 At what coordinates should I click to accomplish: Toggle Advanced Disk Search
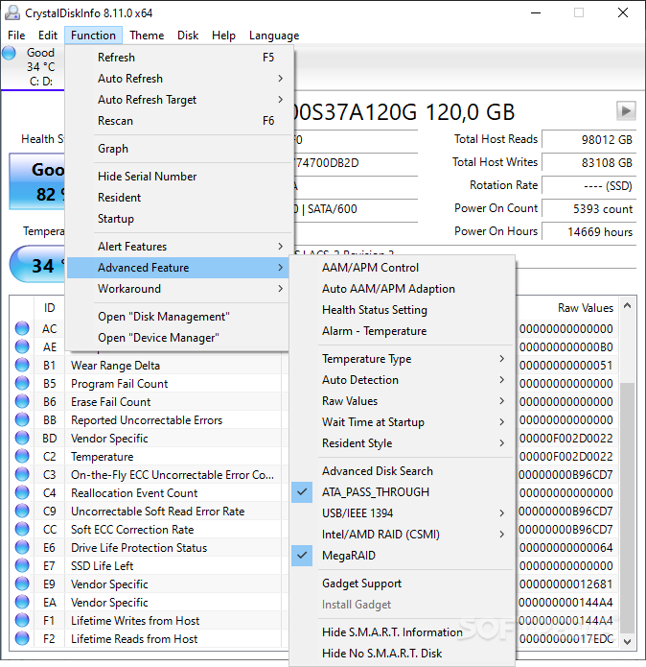pos(403,471)
